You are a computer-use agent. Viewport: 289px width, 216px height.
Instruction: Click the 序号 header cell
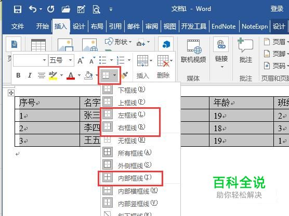tap(47, 103)
